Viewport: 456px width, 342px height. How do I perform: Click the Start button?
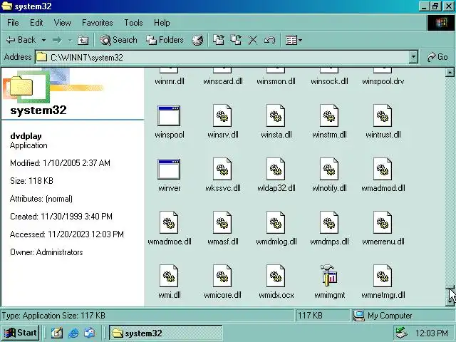pos(21,333)
